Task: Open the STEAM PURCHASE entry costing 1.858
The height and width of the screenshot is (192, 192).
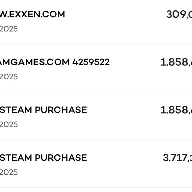Action: click(x=43, y=110)
